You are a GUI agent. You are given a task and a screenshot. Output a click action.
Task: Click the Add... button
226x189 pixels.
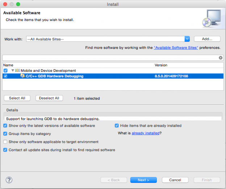click(207, 39)
